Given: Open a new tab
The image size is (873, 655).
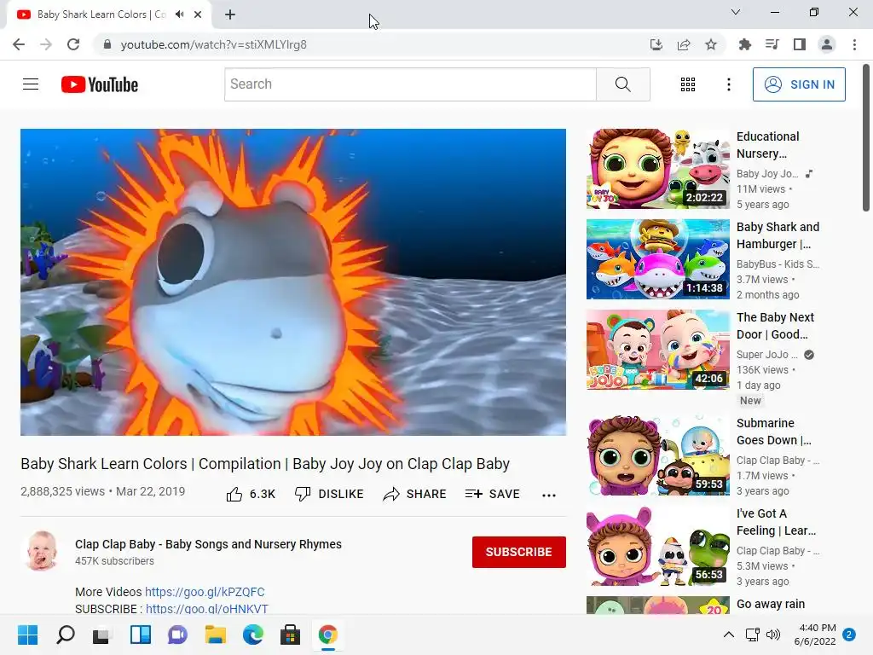Looking at the screenshot, I should pos(230,14).
